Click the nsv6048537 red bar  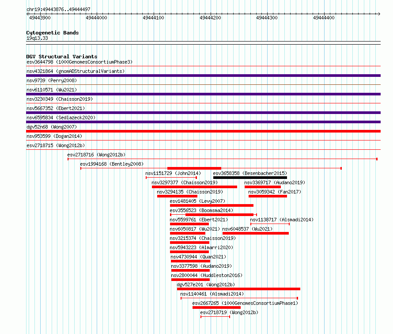pos(256,233)
